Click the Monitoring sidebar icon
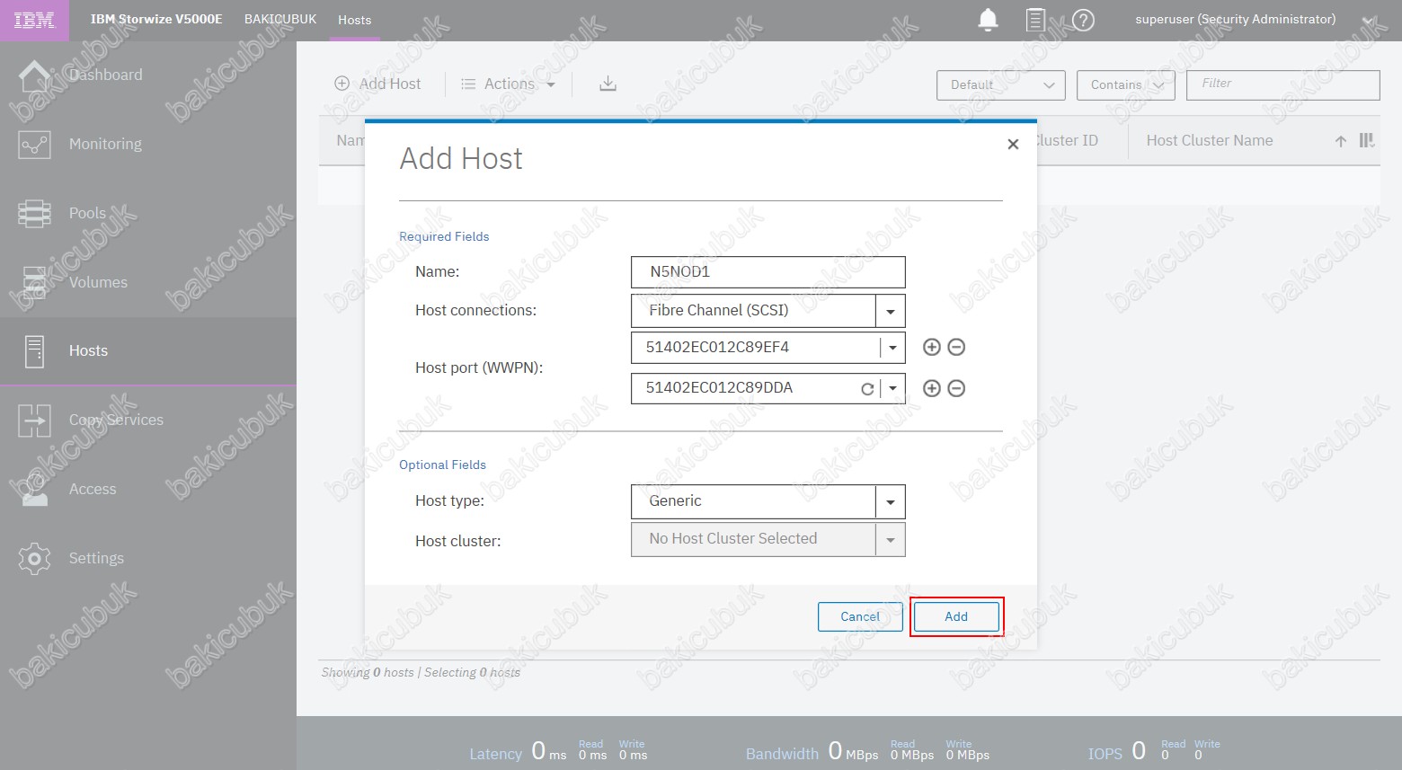 click(x=34, y=145)
